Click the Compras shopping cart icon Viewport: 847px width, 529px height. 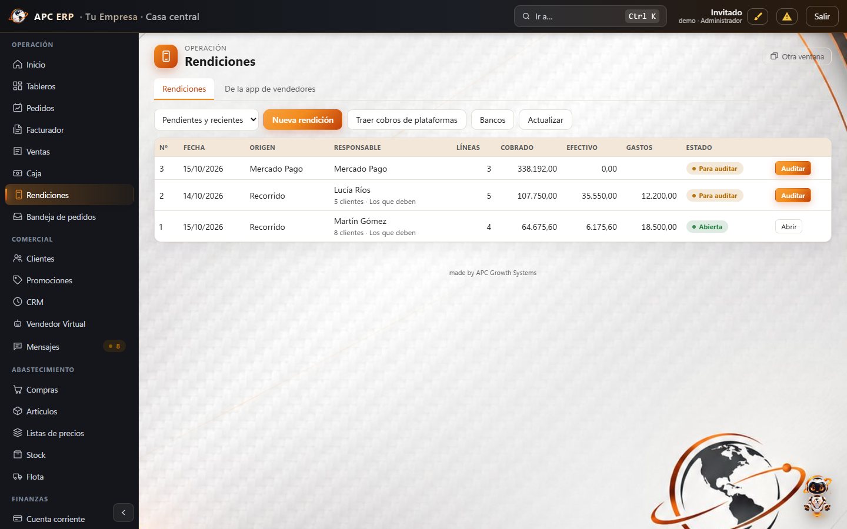click(x=18, y=390)
